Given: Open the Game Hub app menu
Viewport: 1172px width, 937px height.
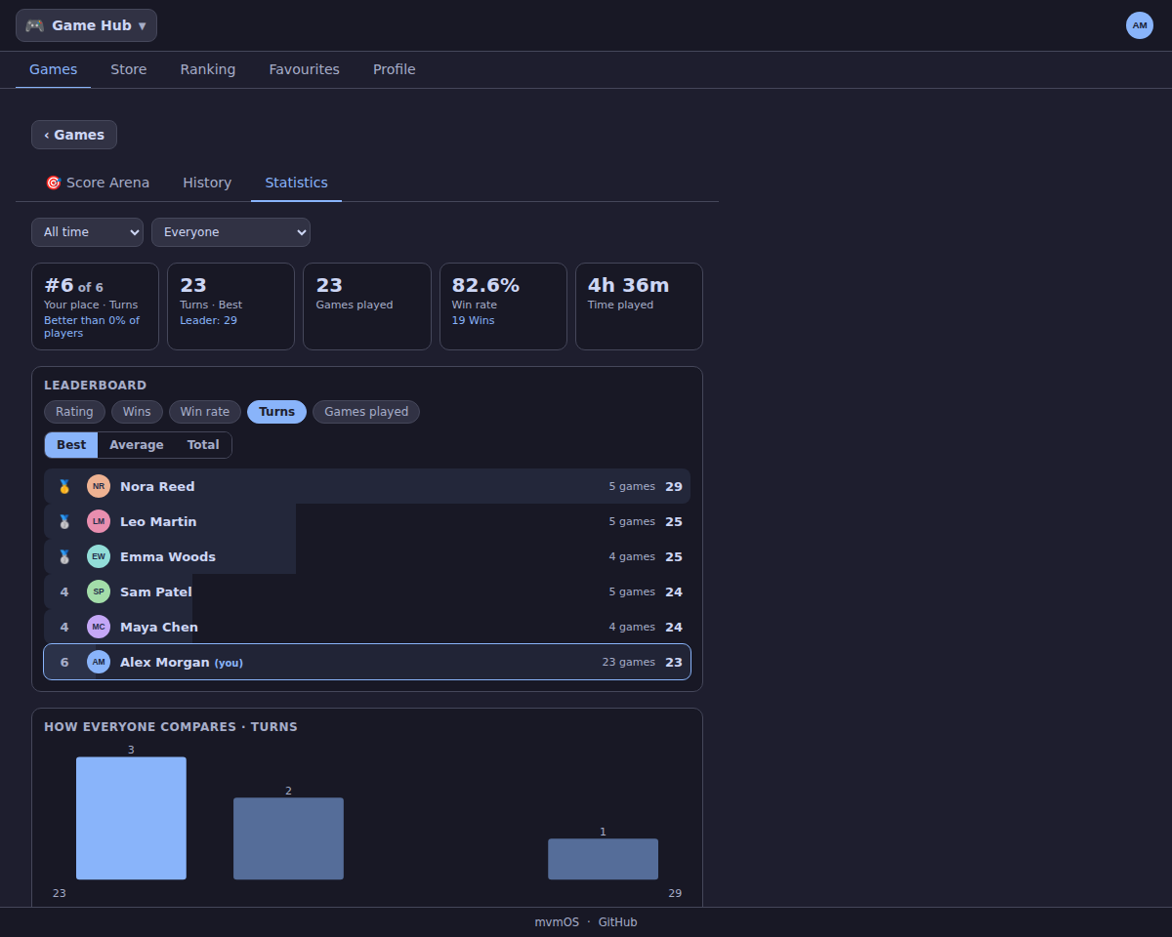Looking at the screenshot, I should (86, 25).
